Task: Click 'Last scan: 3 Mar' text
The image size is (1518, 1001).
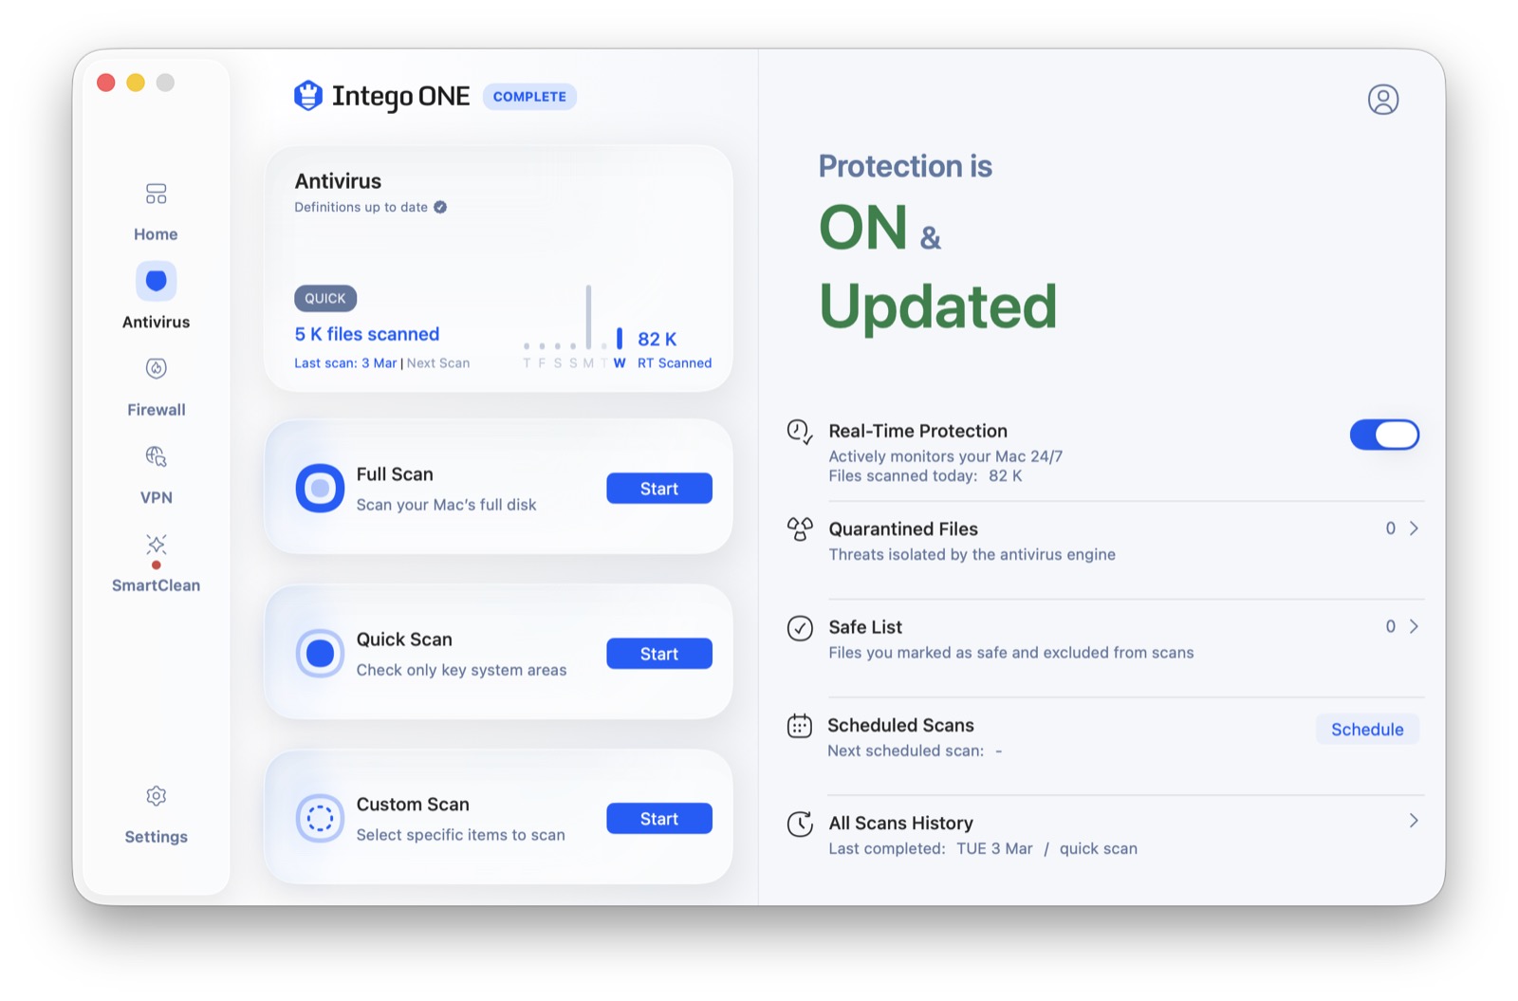Action: pyautogui.click(x=345, y=363)
